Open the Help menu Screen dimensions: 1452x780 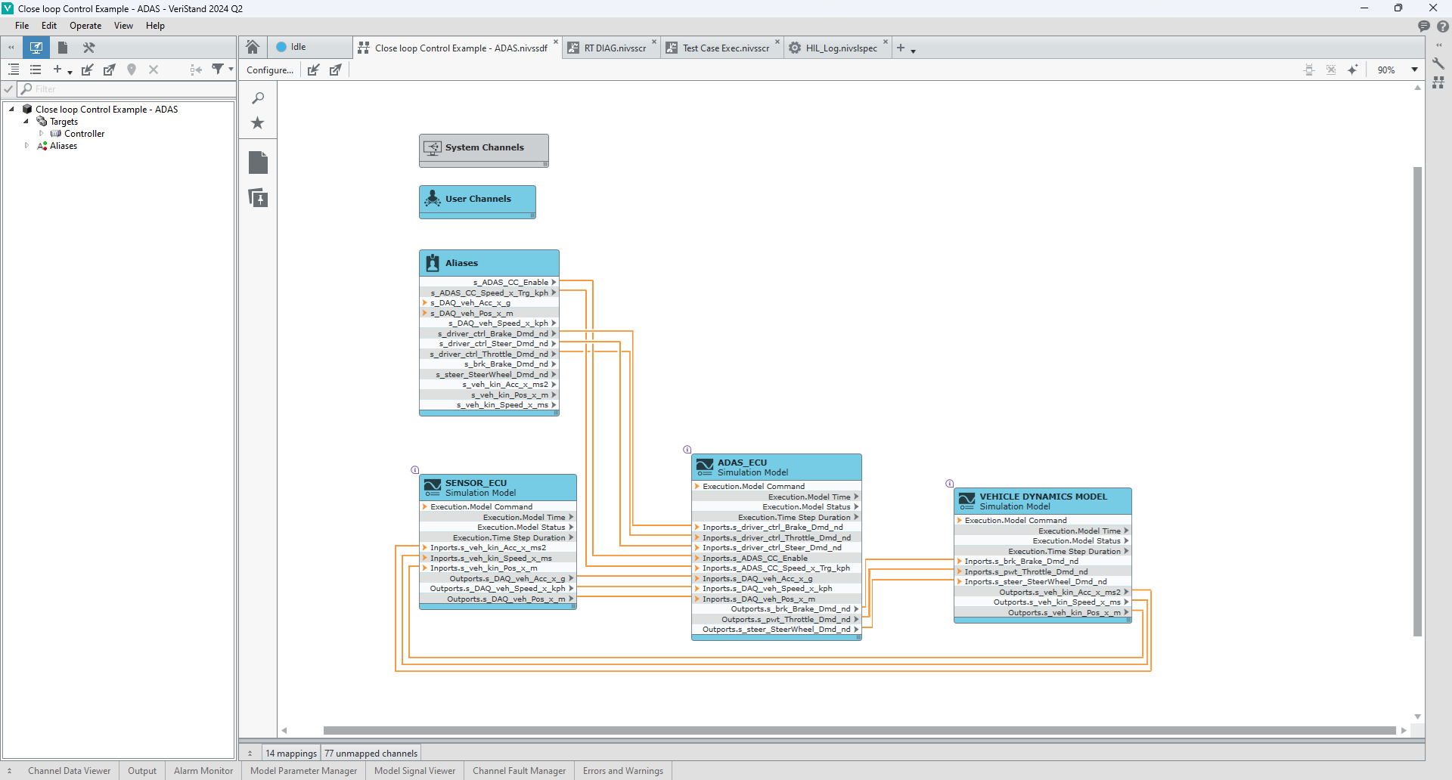coord(155,26)
